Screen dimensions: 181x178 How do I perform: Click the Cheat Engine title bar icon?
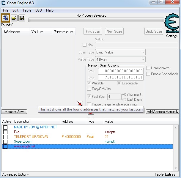point(3,3)
